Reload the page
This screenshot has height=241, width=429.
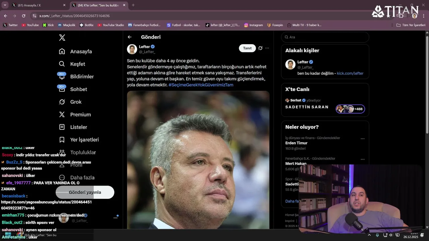tap(23, 16)
